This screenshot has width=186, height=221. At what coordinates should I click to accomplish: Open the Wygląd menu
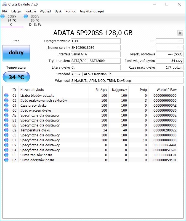(x=45, y=11)
